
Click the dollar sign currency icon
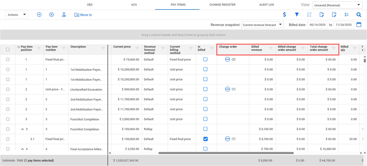pyautogui.click(x=284, y=15)
